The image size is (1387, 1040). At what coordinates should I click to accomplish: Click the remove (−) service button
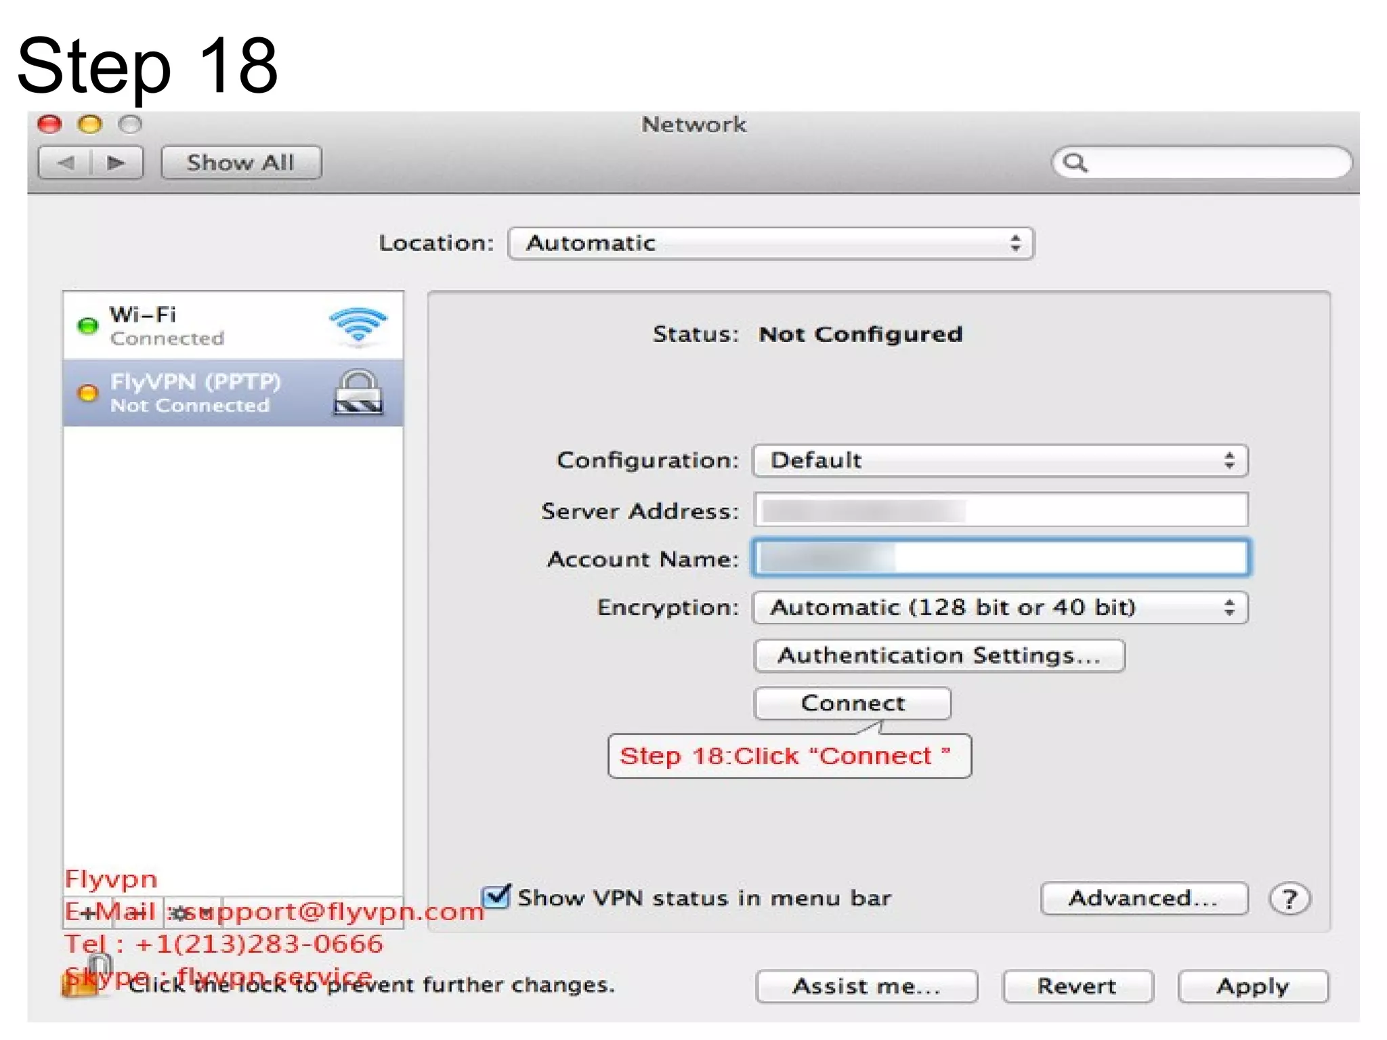pyautogui.click(x=139, y=913)
